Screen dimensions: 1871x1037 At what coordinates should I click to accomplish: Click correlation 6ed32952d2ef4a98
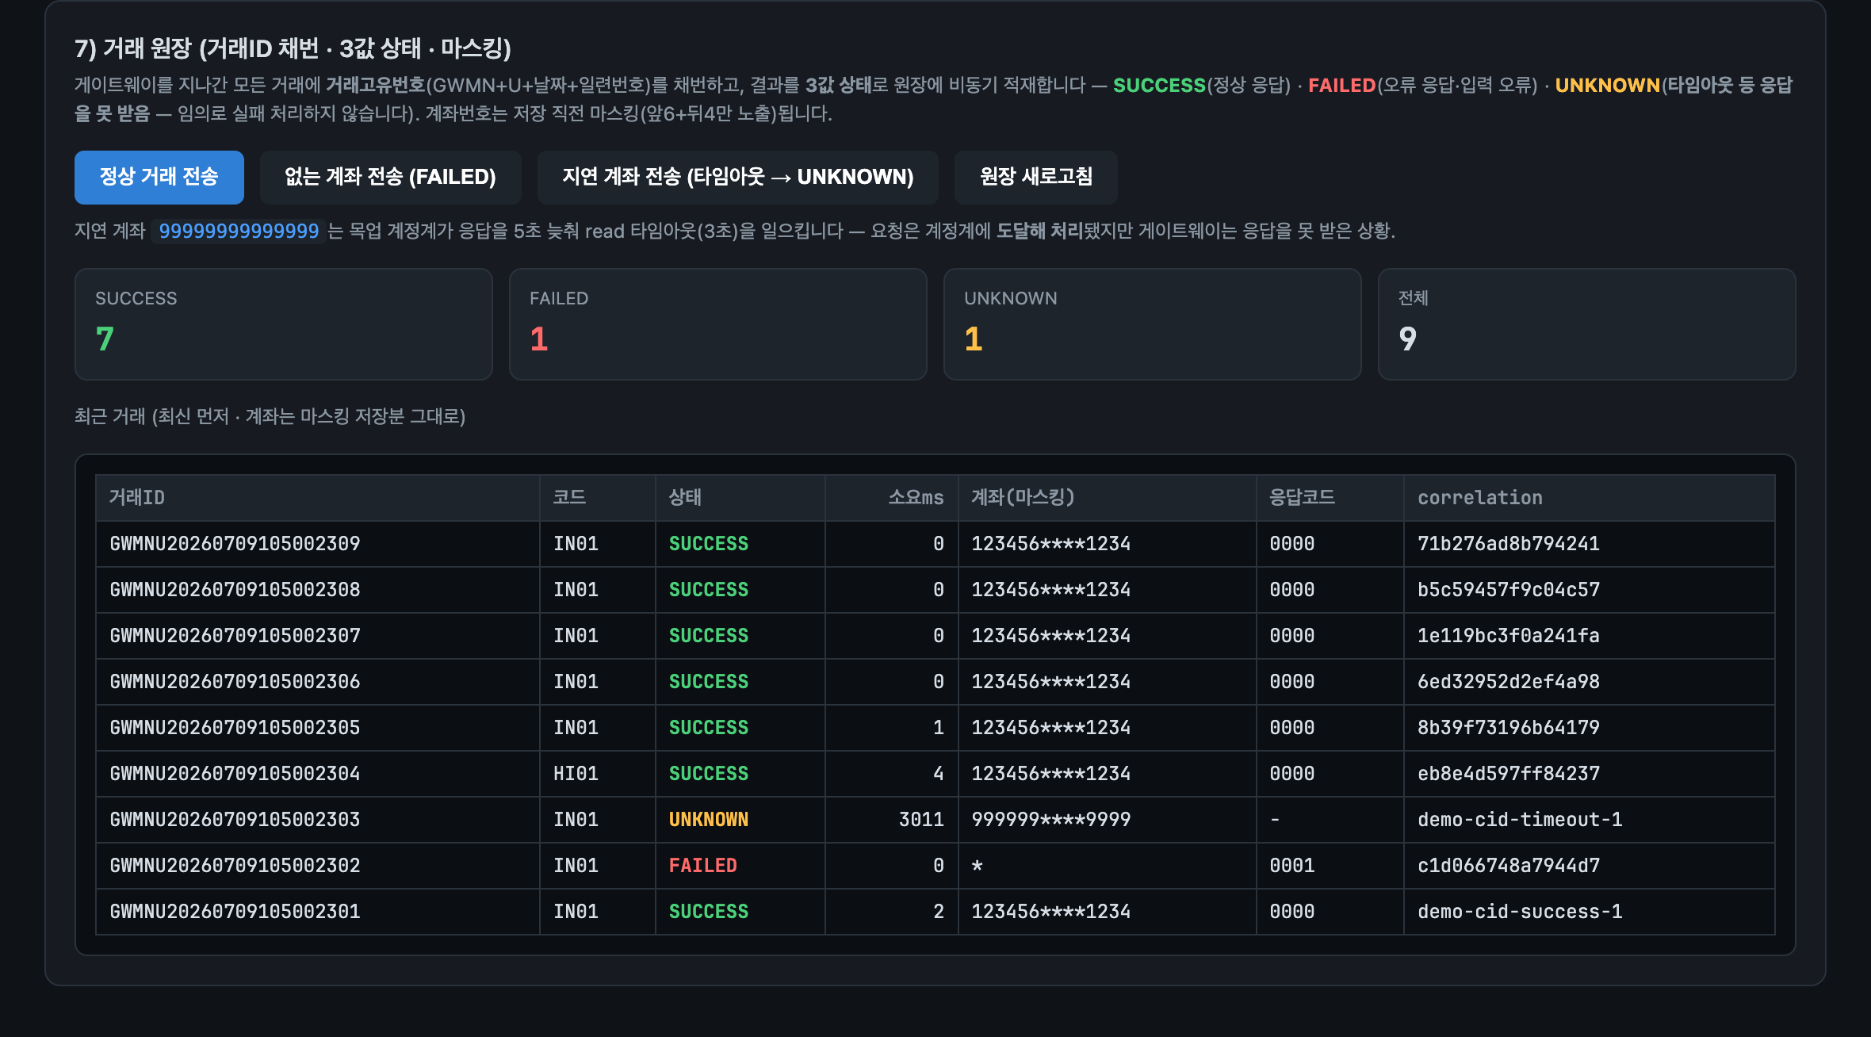tap(1509, 682)
